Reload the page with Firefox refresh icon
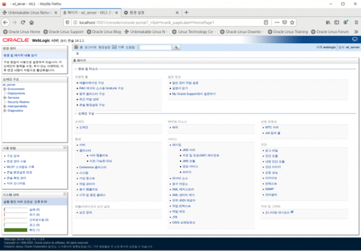361x251 pixels. pos(23,22)
